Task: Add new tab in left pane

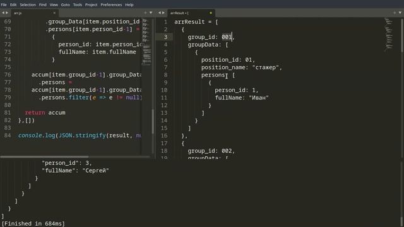Action: (145, 13)
